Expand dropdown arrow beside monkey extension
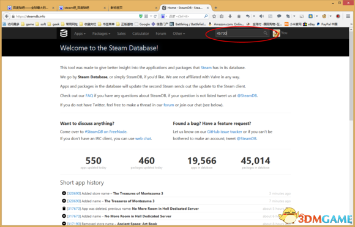This screenshot has width=355, height=227. [331, 16]
